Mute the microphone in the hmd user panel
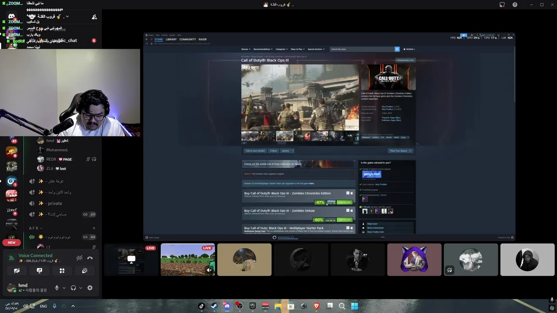Screen dimensions: 557x313 coord(57,288)
